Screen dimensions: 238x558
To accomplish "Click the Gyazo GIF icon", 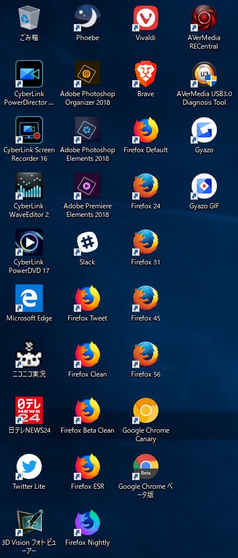I will click(204, 186).
